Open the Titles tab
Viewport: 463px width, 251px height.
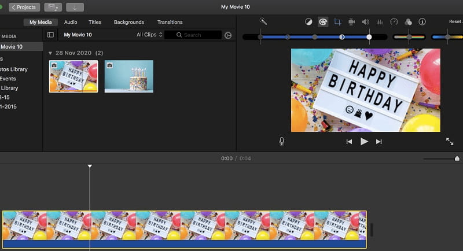pos(95,22)
